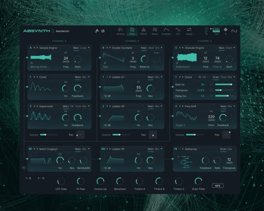Open the Tone tab in Supercomb
This screenshot has width=264, height=211.
point(78,106)
